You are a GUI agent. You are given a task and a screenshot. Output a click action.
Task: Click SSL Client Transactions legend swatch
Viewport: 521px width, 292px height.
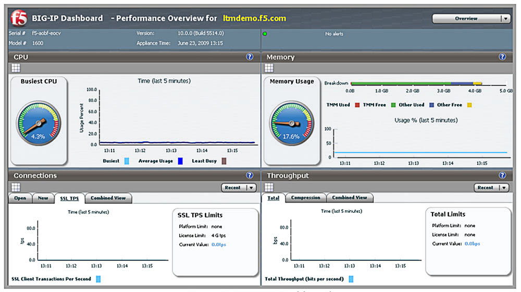click(x=98, y=279)
